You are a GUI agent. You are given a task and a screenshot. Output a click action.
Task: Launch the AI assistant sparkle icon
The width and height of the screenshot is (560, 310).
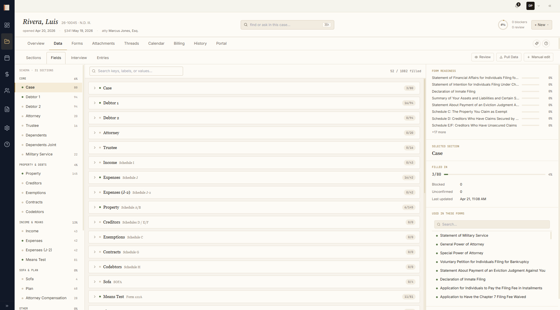(x=537, y=43)
